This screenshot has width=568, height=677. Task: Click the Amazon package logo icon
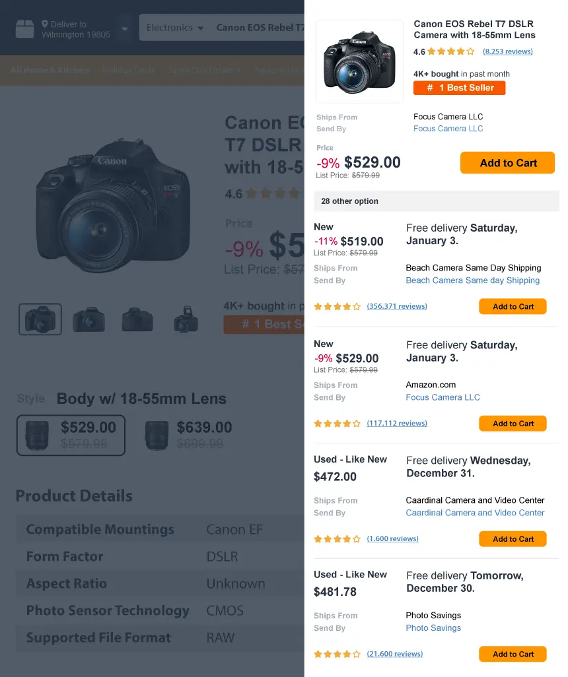click(24, 27)
